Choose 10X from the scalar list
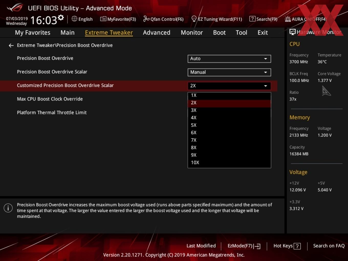The width and height of the screenshot is (348, 261). [x=229, y=162]
